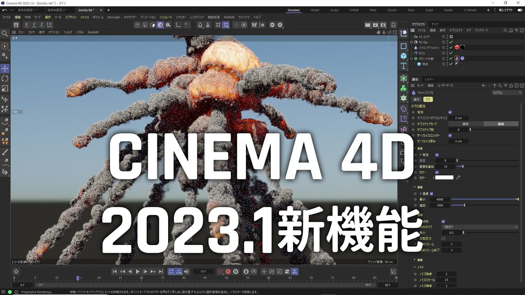The image size is (525, 295).
Task: Click the highlighted workplane grid snap icon
Action: (226, 25)
